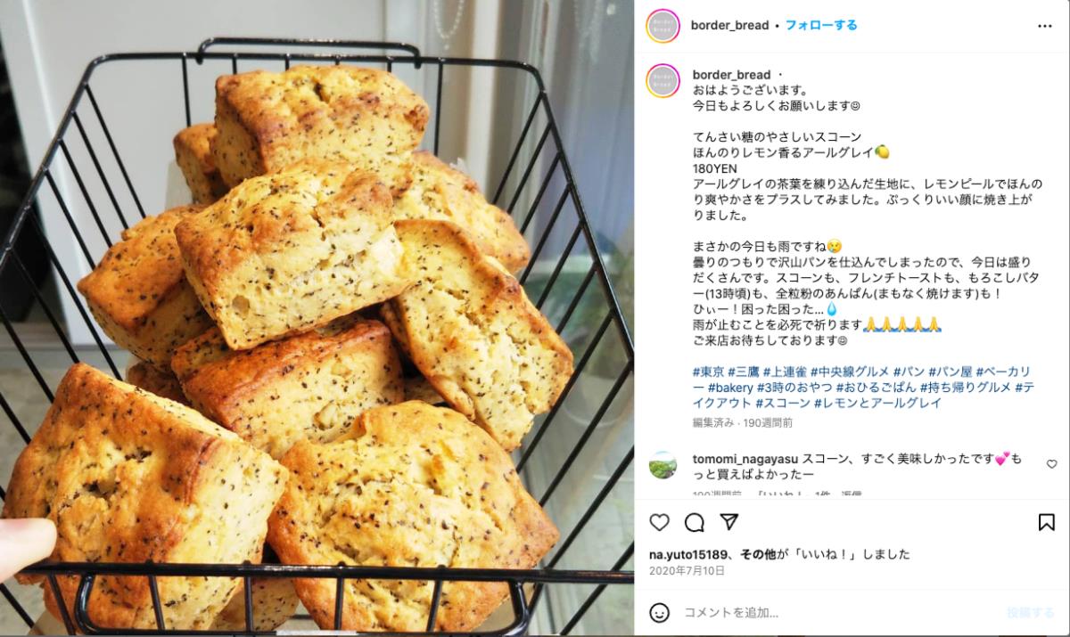Open the three-dot more options menu
The image size is (1070, 637).
1045,26
